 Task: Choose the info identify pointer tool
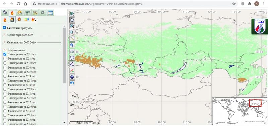pyautogui.click(x=72, y=45)
